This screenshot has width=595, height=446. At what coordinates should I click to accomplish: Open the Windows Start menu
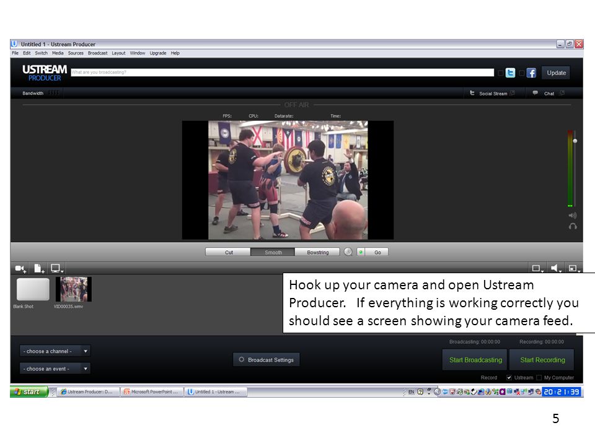(x=29, y=391)
